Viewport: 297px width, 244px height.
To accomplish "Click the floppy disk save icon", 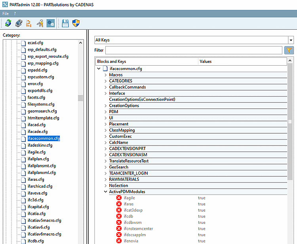I will click(x=65, y=23).
